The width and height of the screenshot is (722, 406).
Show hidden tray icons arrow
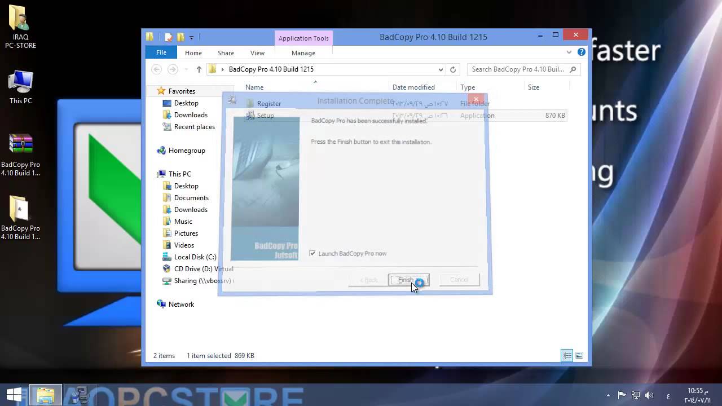click(x=607, y=395)
